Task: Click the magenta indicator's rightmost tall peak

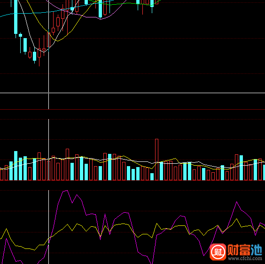Action: click(236, 202)
